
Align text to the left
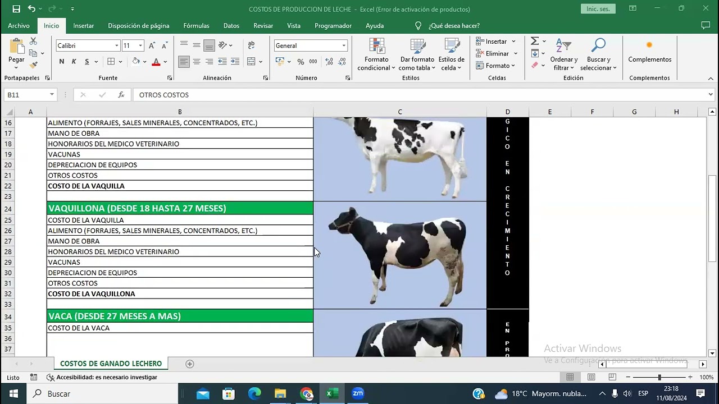click(x=184, y=62)
